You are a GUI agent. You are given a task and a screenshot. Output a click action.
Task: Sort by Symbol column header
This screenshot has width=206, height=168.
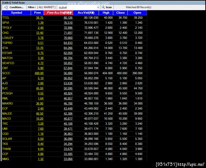click(16, 13)
